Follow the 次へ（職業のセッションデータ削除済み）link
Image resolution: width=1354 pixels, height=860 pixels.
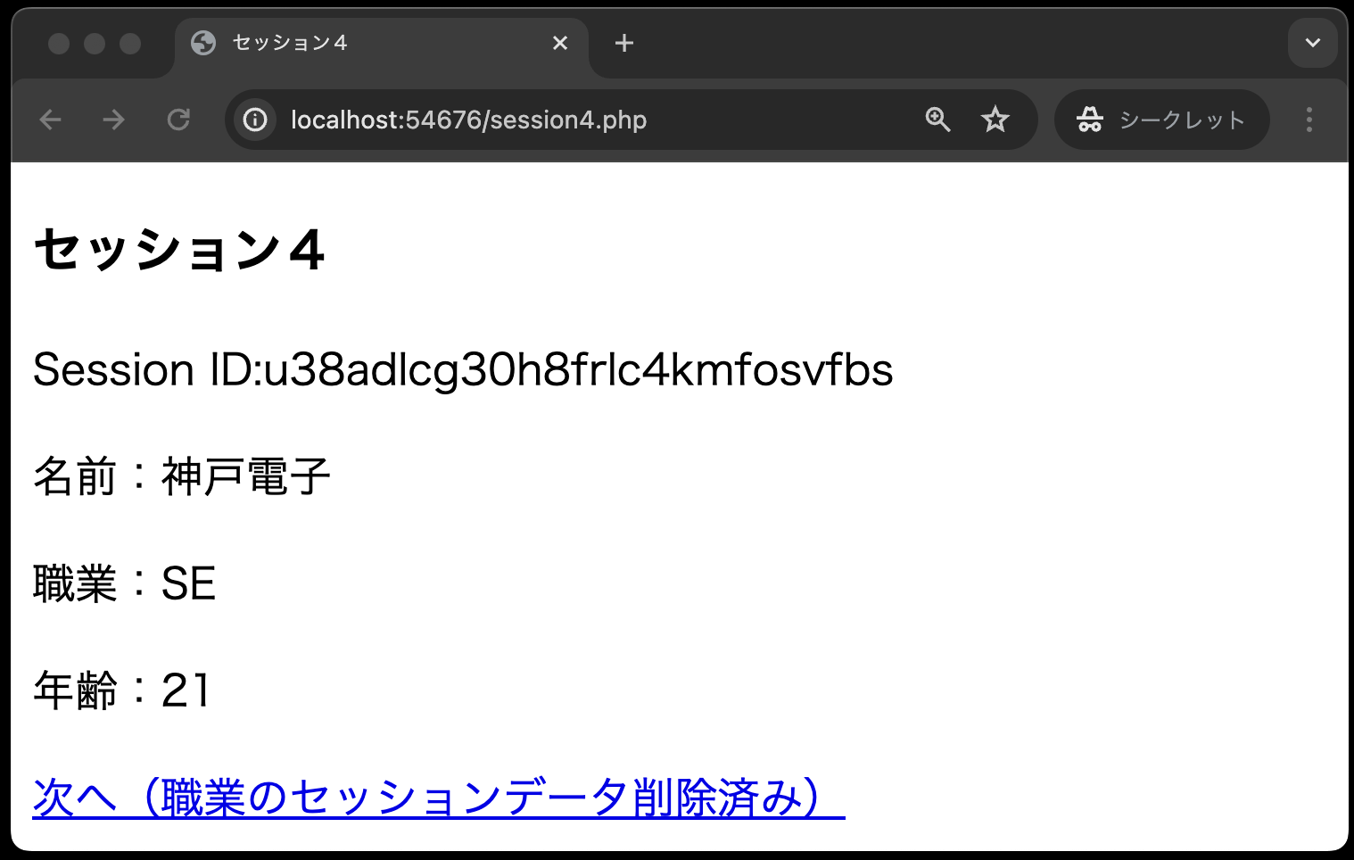437,798
